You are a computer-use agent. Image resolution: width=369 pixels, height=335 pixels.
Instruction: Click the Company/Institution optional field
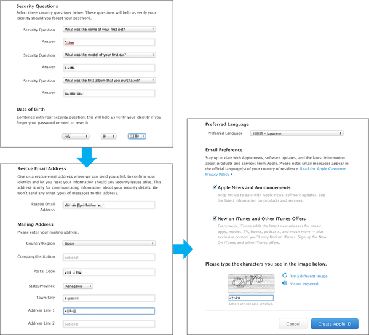[x=109, y=258]
